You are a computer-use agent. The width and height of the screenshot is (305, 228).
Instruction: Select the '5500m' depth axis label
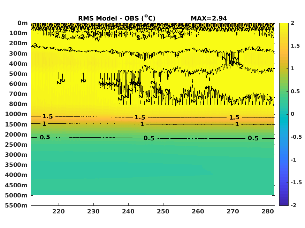pos(16,205)
